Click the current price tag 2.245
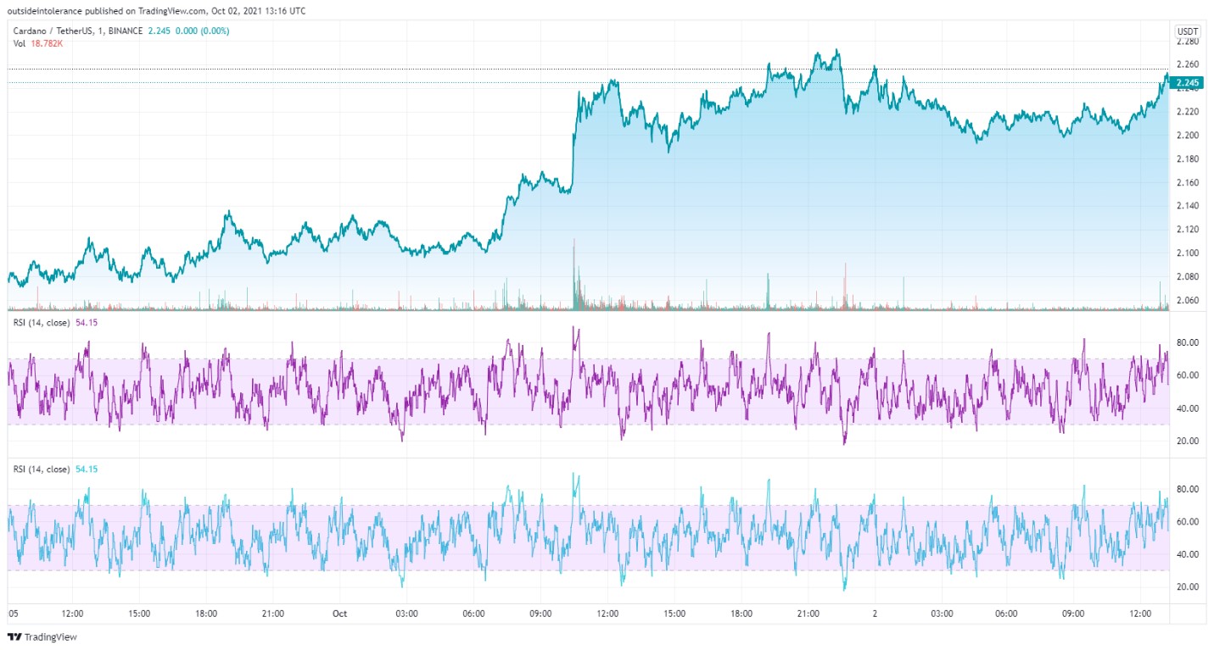1214x650 pixels. [x=1187, y=82]
